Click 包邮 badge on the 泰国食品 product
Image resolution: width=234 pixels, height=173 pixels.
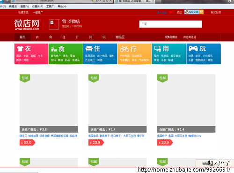click(x=94, y=78)
